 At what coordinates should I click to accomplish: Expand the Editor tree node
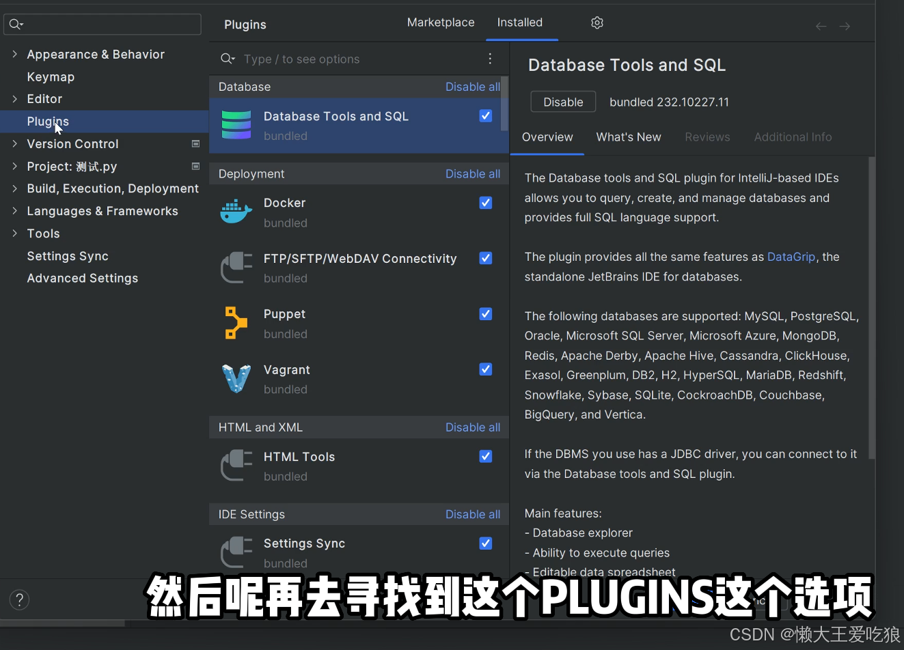(14, 99)
